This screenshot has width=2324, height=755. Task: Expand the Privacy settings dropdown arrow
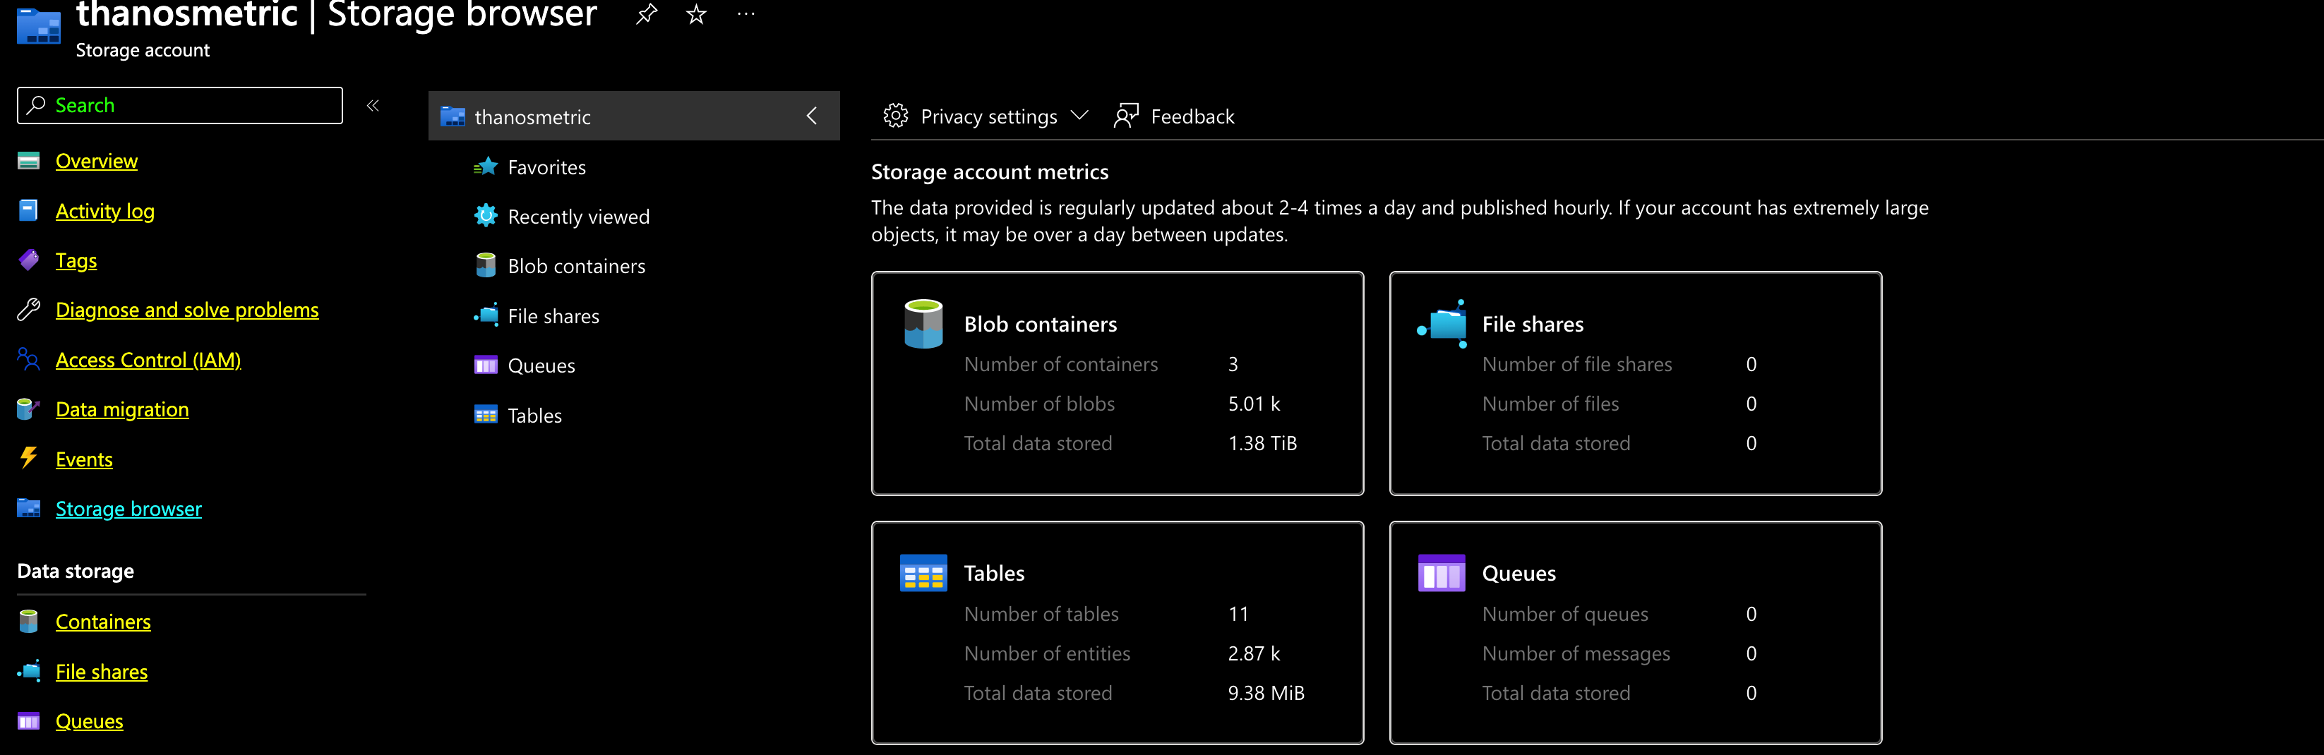point(1079,116)
